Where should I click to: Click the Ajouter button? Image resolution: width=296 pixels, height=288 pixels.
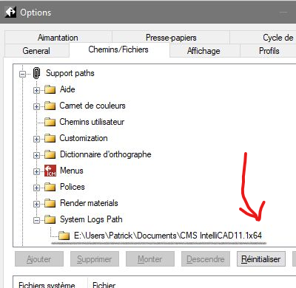pyautogui.click(x=39, y=259)
